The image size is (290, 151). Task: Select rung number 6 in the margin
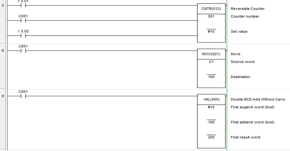tap(3, 51)
